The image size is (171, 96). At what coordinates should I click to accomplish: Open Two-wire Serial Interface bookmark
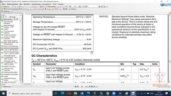point(9,32)
